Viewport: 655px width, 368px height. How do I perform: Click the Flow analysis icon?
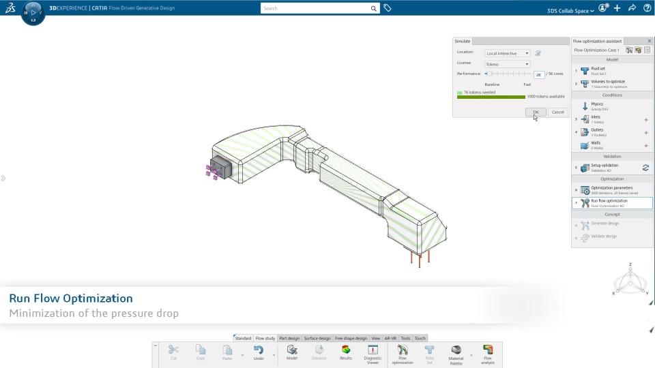tap(487, 354)
